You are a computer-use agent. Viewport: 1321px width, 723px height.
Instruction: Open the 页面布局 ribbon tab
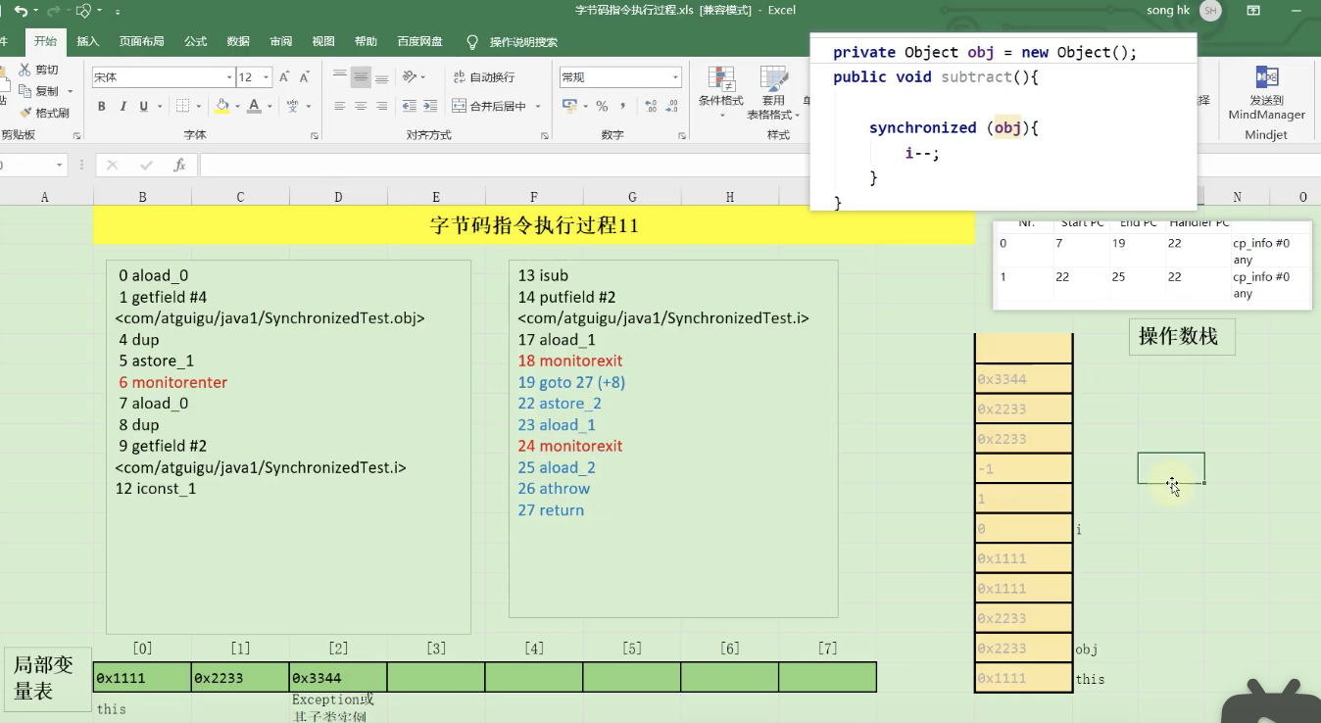tap(141, 42)
